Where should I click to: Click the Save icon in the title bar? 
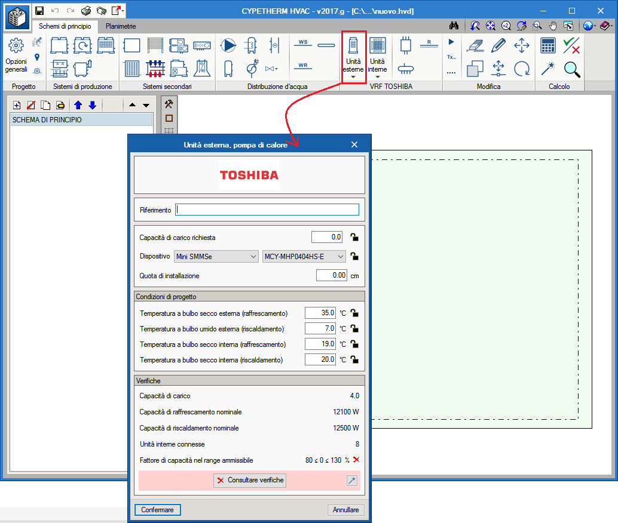[x=39, y=11]
